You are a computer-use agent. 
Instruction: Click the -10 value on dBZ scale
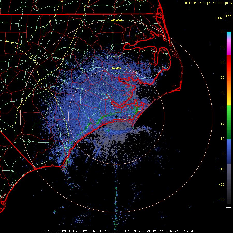(221, 169)
